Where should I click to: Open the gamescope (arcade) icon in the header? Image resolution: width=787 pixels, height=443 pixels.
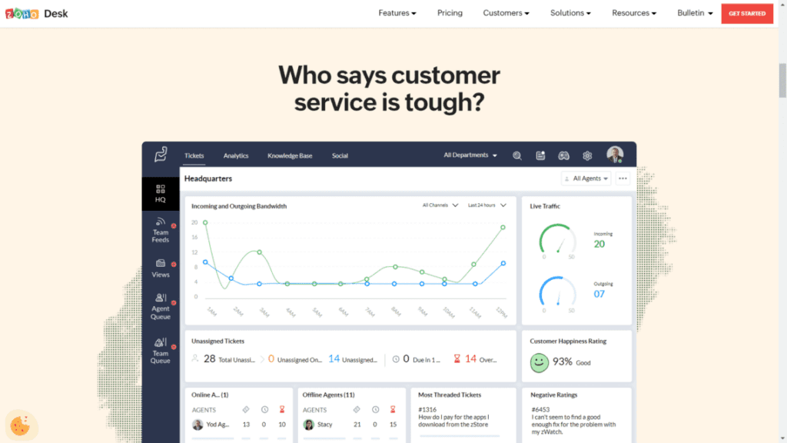564,155
